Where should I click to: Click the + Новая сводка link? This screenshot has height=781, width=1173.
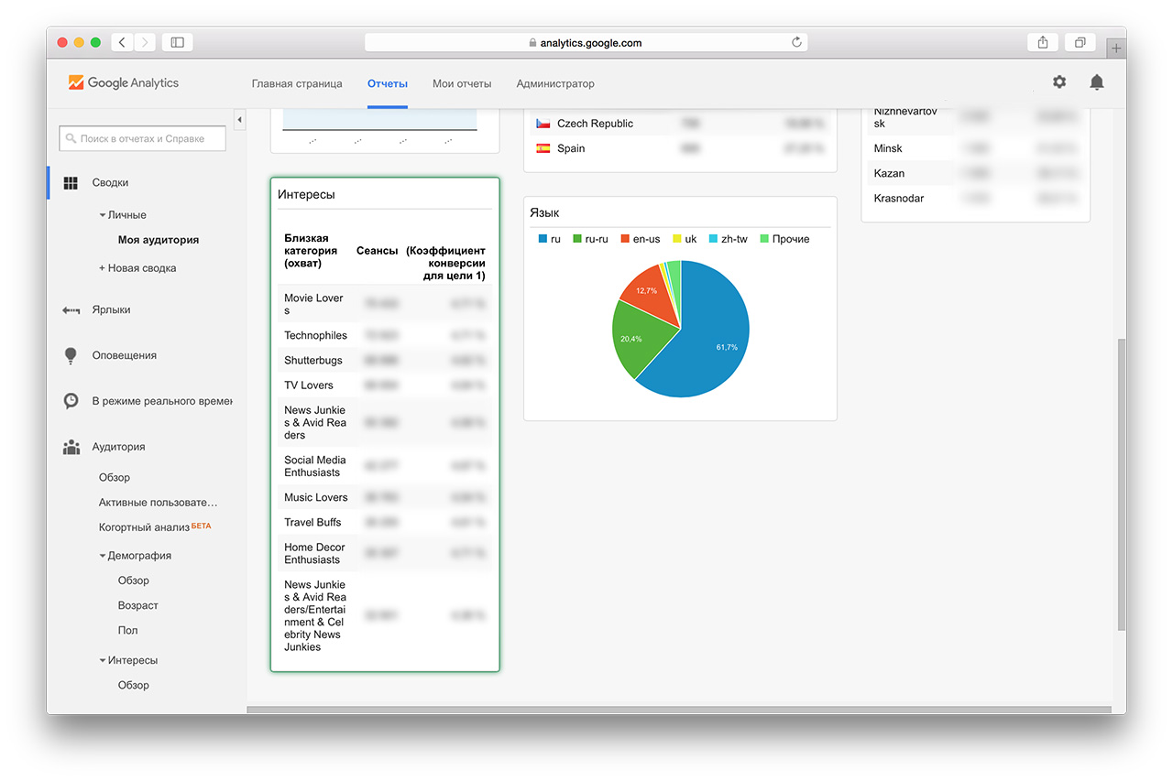(137, 268)
